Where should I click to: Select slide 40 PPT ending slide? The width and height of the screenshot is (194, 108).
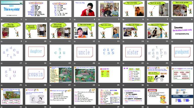182,96
